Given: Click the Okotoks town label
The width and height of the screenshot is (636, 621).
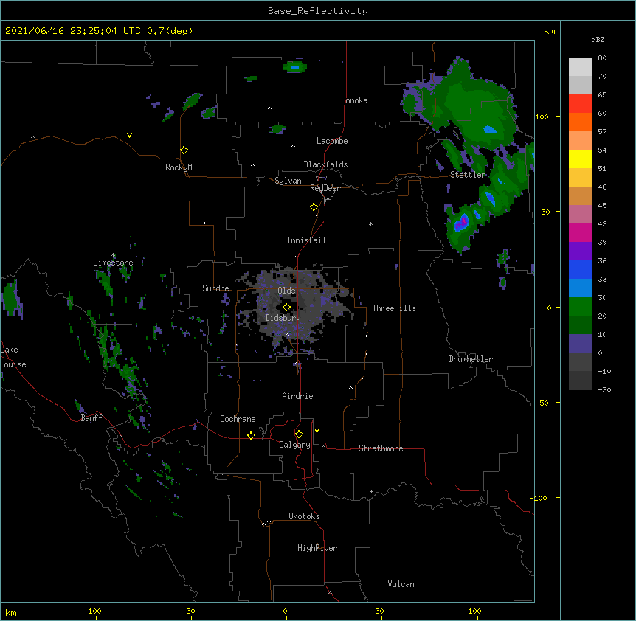Looking at the screenshot, I should 304,516.
